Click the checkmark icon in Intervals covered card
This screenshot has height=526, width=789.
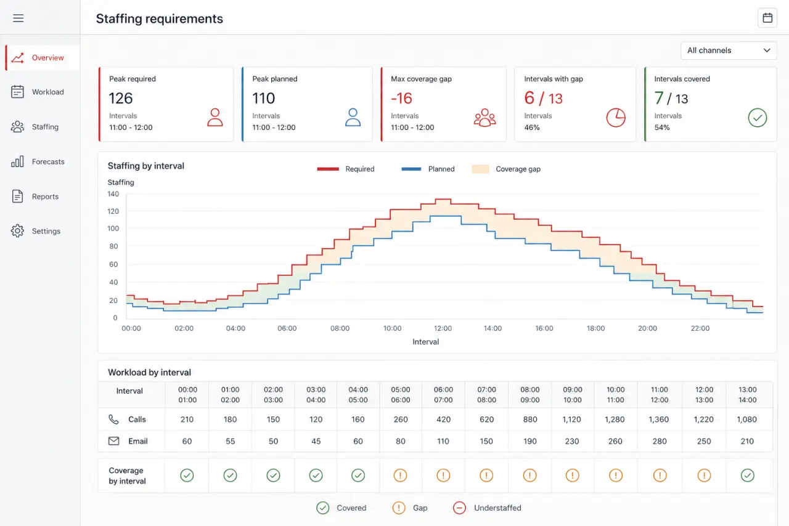click(758, 117)
